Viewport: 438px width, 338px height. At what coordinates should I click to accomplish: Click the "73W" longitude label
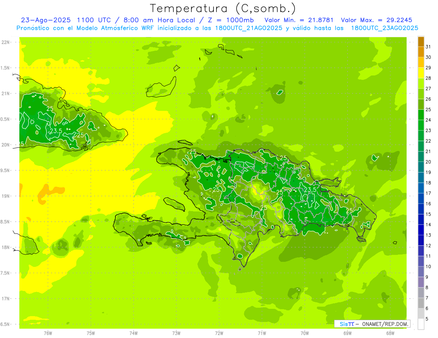pyautogui.click(x=176, y=333)
